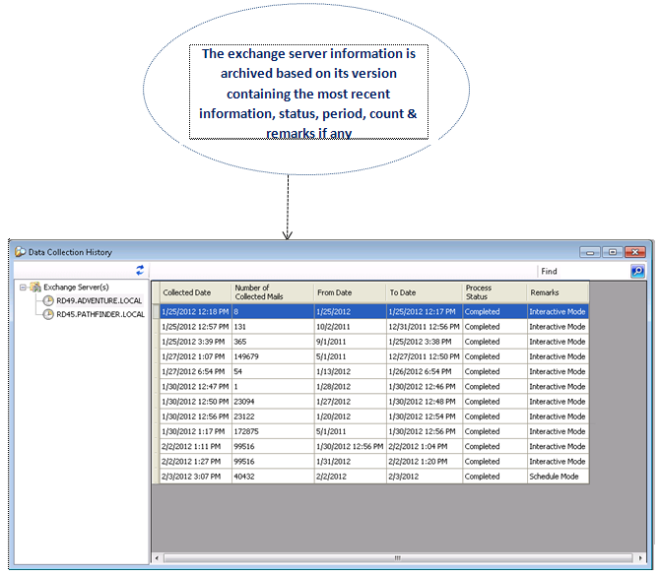659x576 pixels.
Task: Select RD45.PATHFINDER.LOCAL in the tree
Action: click(100, 314)
